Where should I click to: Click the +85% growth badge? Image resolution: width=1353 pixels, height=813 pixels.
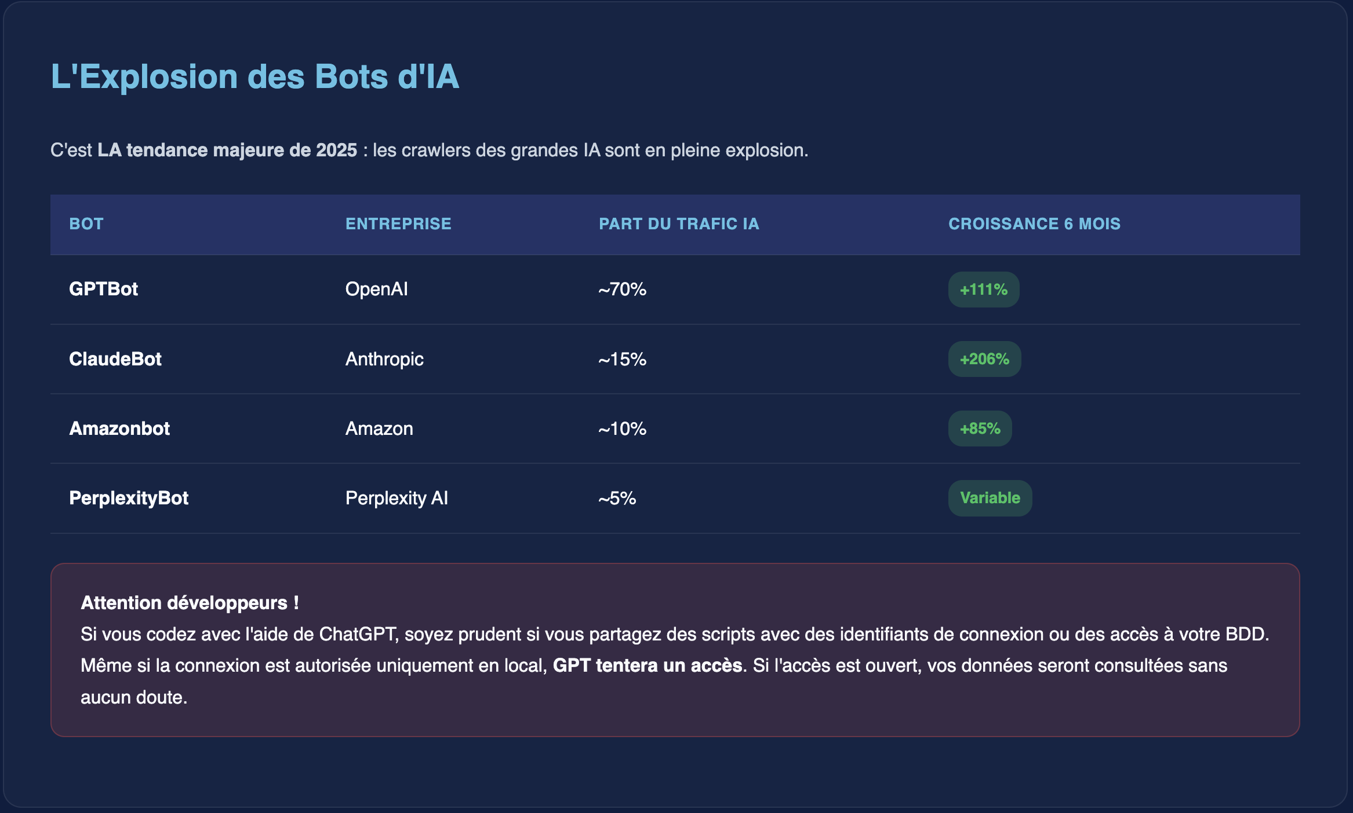[980, 429]
